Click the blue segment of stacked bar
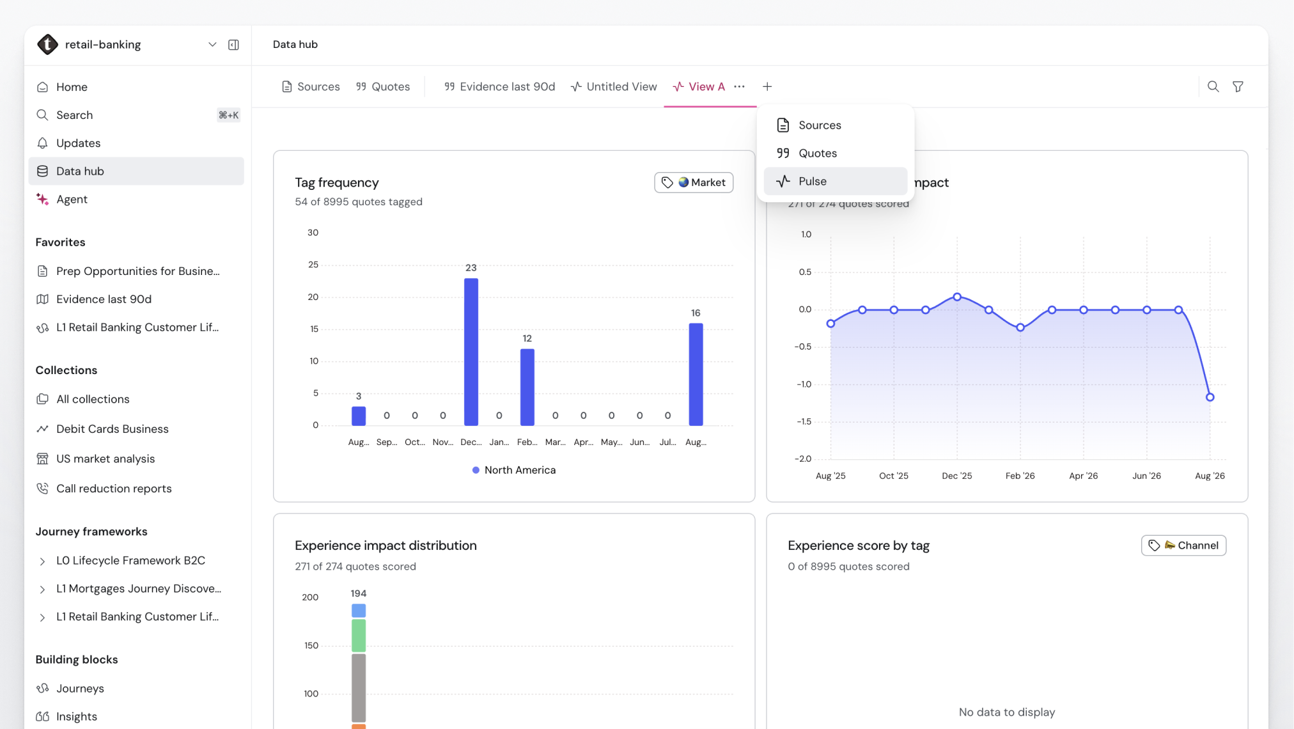 point(359,611)
